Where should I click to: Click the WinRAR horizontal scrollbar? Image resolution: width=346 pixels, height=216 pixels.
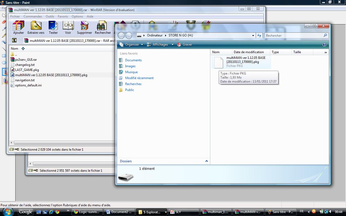[x=64, y=143]
